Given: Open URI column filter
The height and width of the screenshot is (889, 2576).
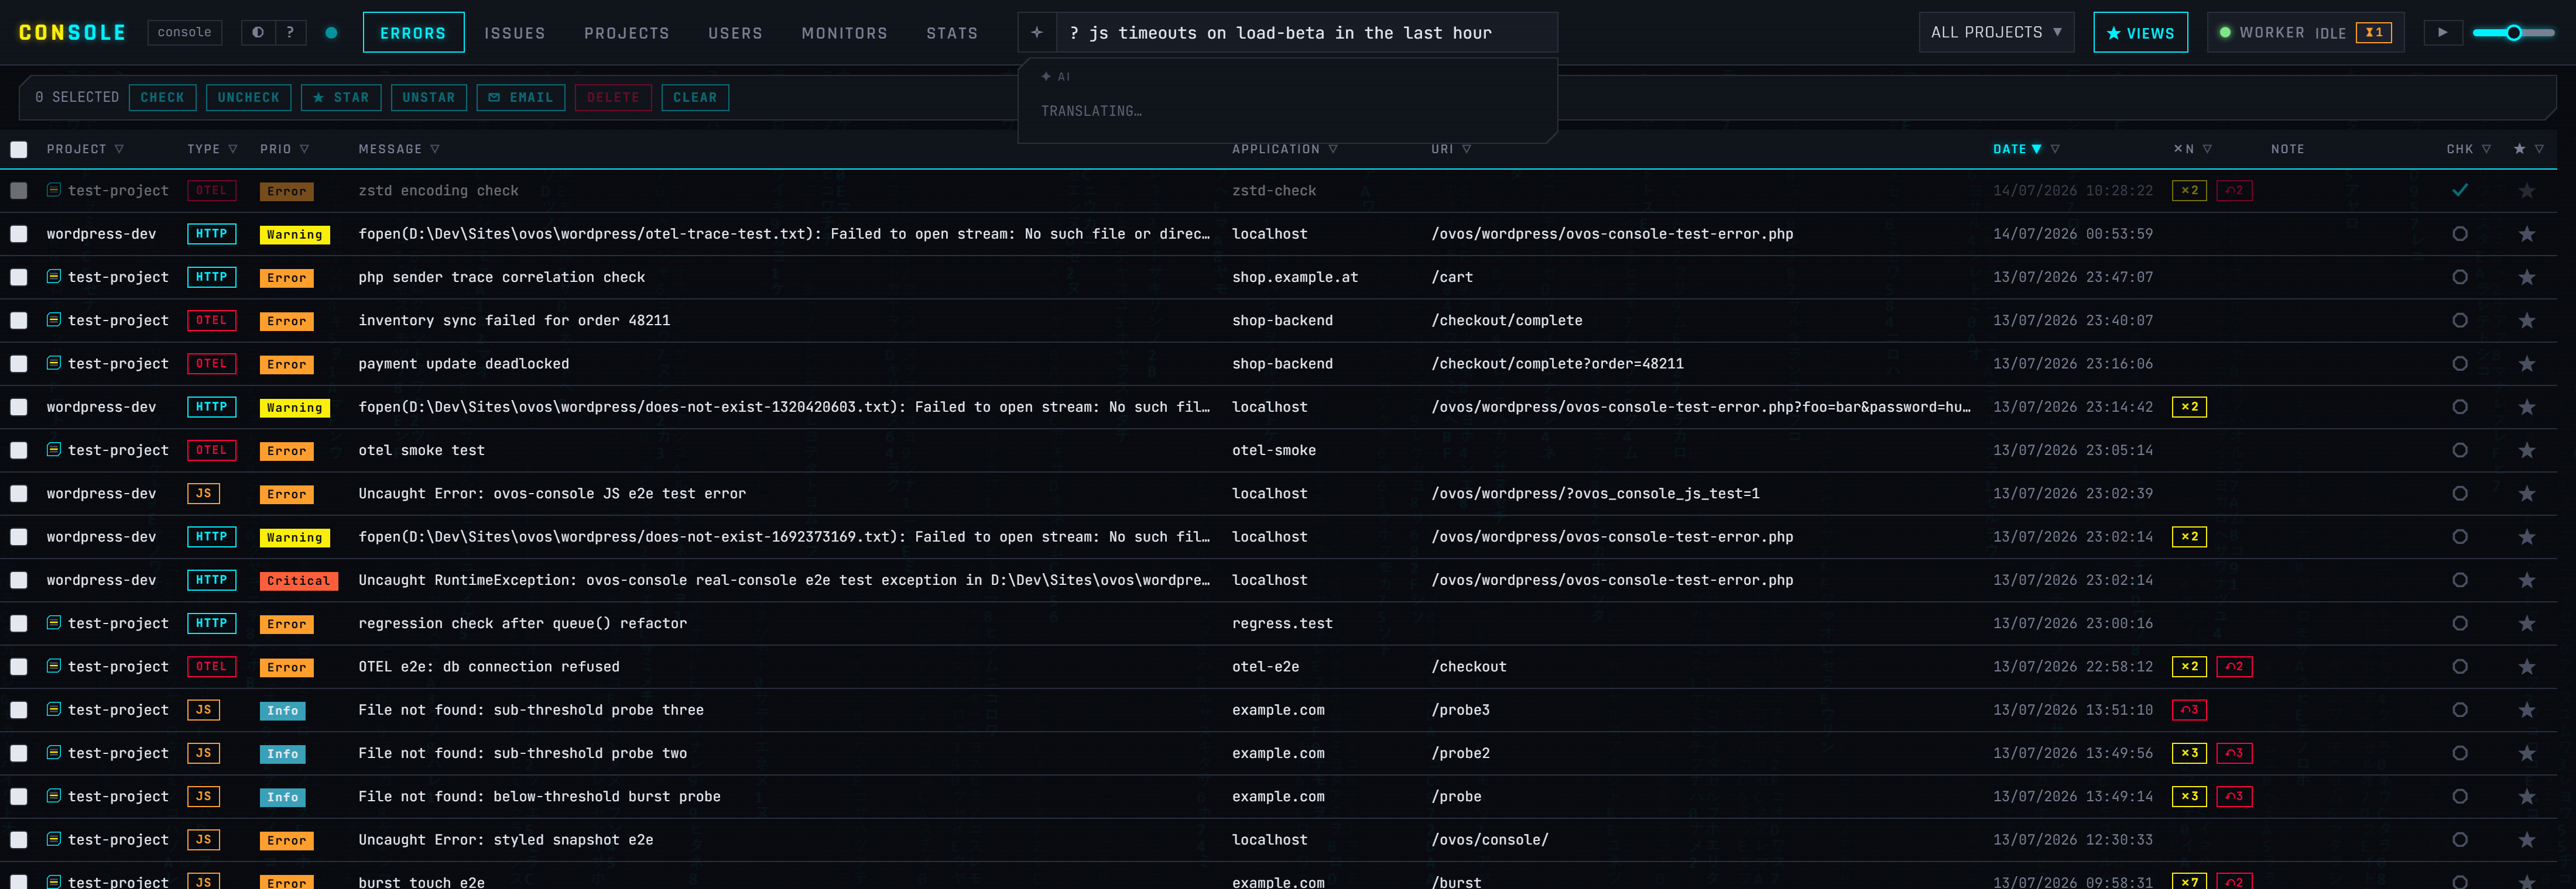Looking at the screenshot, I should coord(1466,149).
